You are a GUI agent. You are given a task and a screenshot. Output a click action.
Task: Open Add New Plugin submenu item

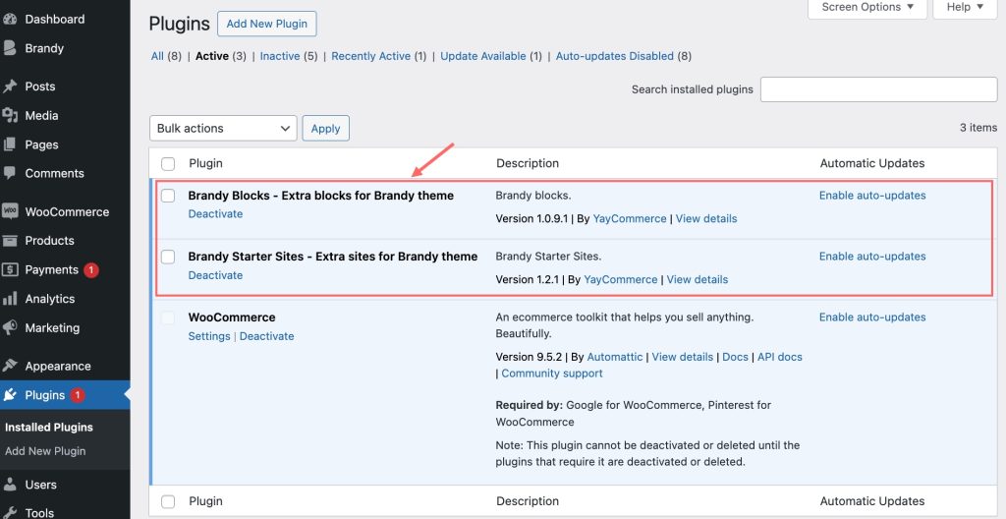(x=45, y=451)
